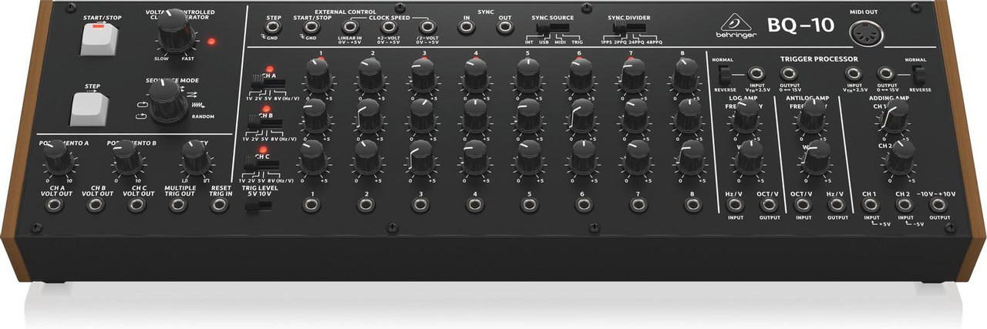The height and width of the screenshot is (329, 987).
Task: Click the SYNC IN jack
Action: 466,27
